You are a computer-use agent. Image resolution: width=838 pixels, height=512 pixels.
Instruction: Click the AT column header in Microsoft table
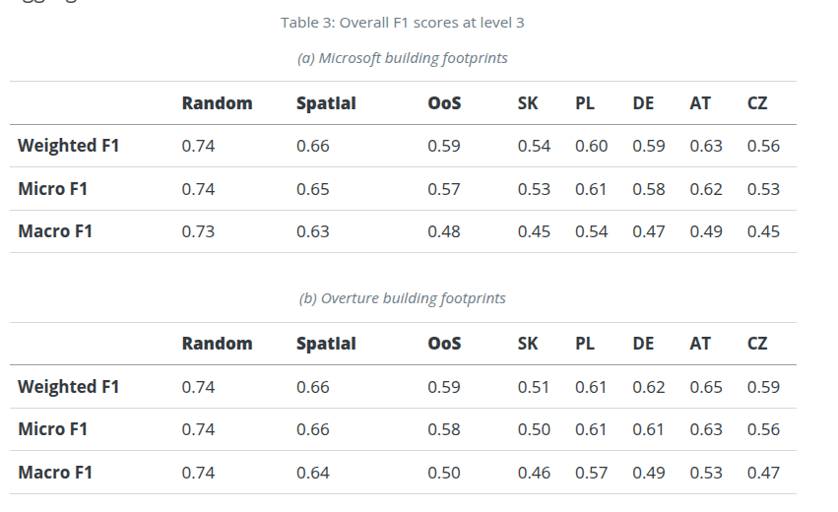pyautogui.click(x=700, y=102)
